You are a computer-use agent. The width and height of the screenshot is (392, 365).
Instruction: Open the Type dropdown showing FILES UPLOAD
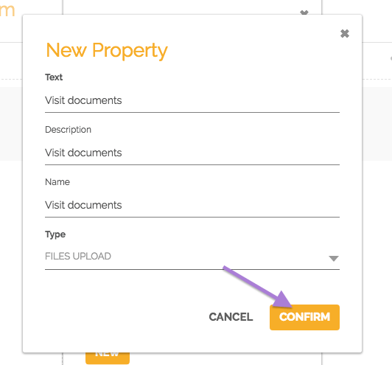click(192, 257)
